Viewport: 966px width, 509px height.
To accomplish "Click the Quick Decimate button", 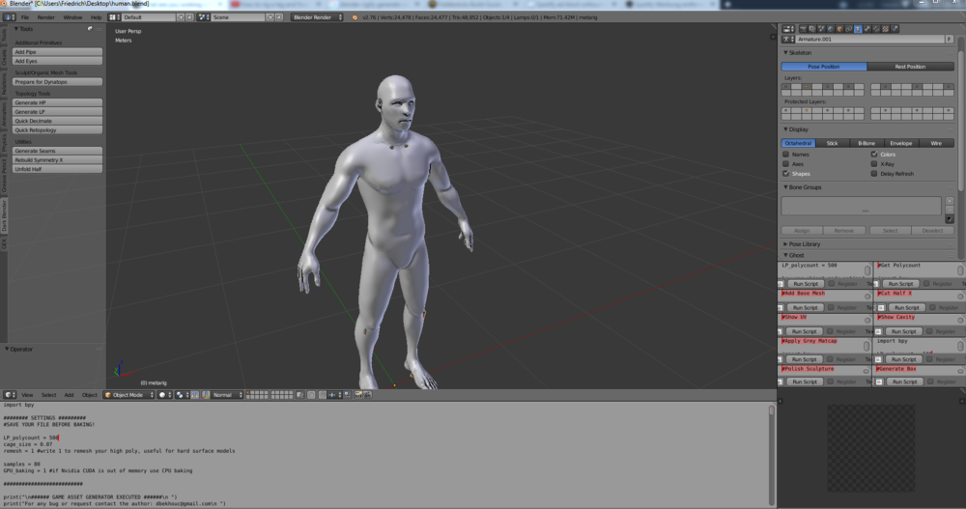I will click(x=57, y=121).
